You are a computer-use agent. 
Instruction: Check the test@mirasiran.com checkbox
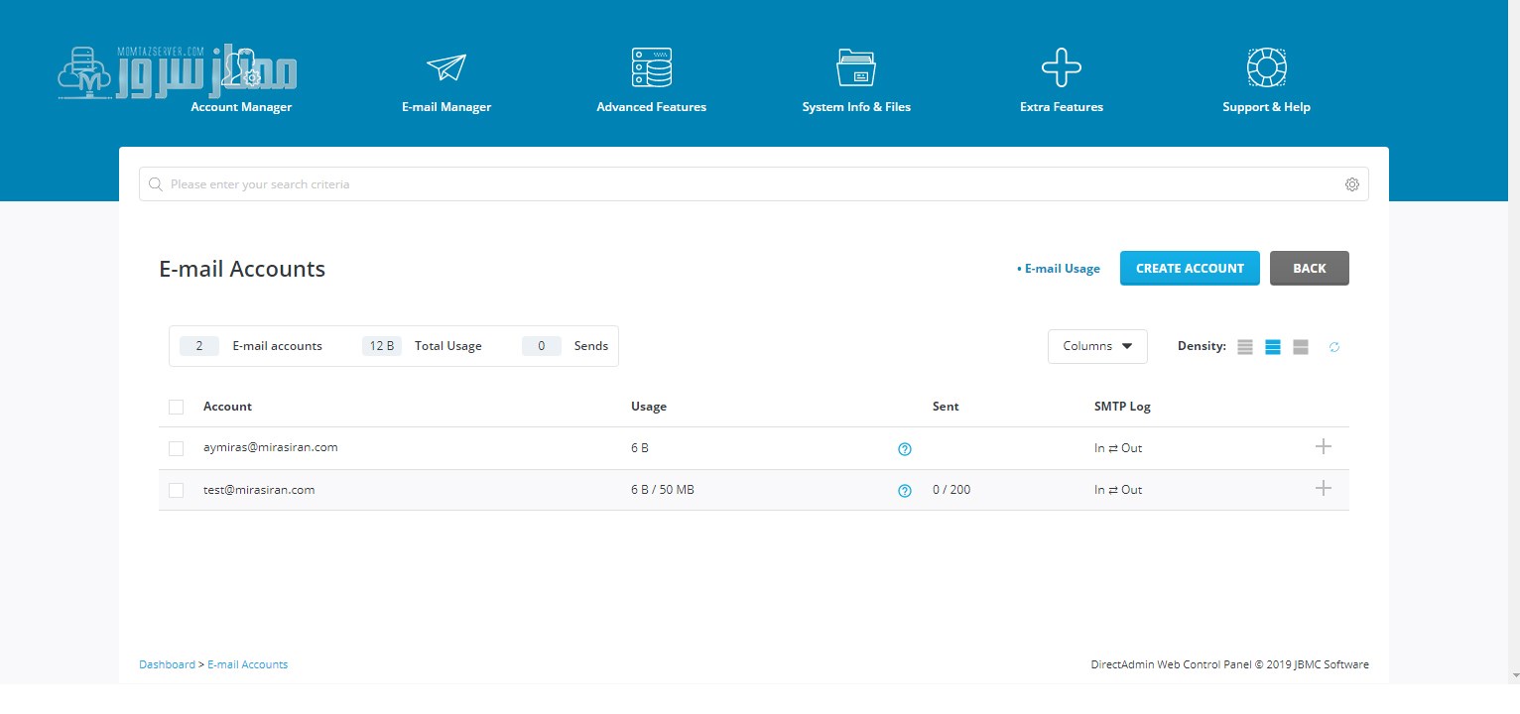[177, 490]
